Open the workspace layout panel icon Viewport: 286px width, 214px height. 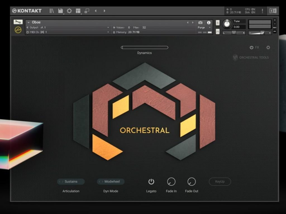(x=78, y=11)
